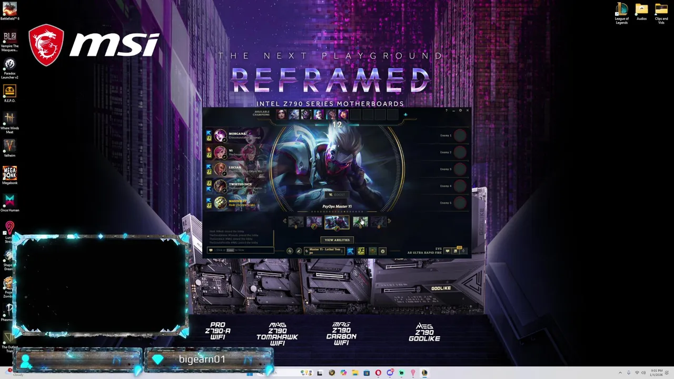Open the Once Human desktop icon
674x379 pixels.
(x=9, y=203)
